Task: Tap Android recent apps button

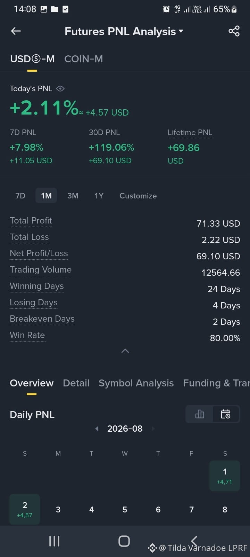Action: [x=54, y=541]
